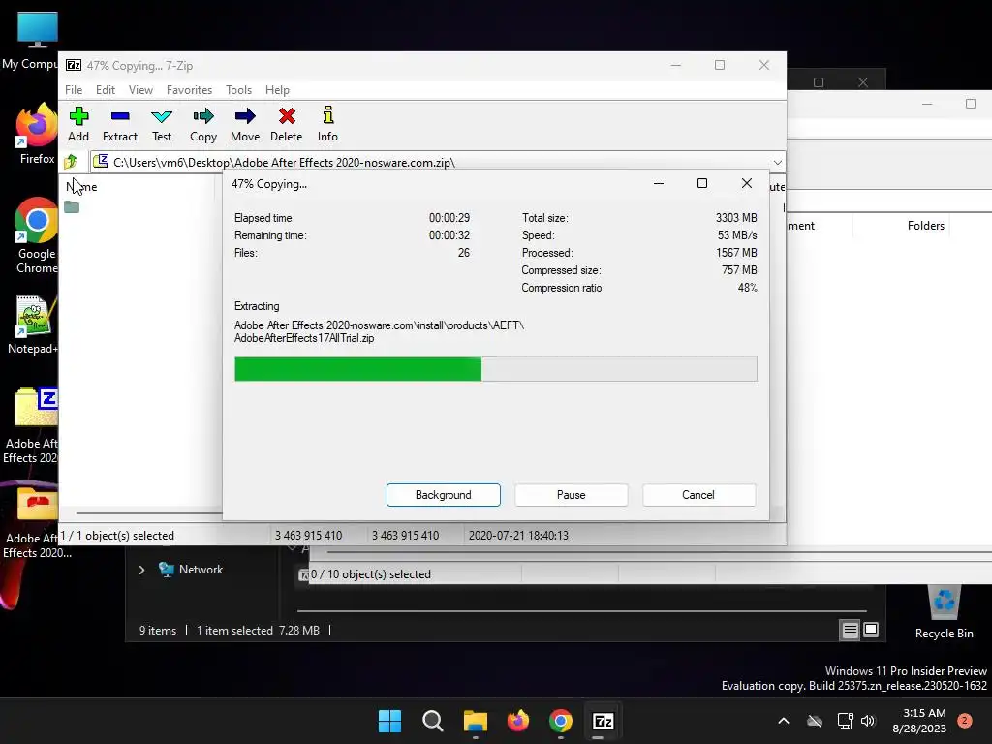Select Adobe After Effects 2020 folder on desktop
Viewport: 992px width, 744px height.
pyautogui.click(x=35, y=522)
